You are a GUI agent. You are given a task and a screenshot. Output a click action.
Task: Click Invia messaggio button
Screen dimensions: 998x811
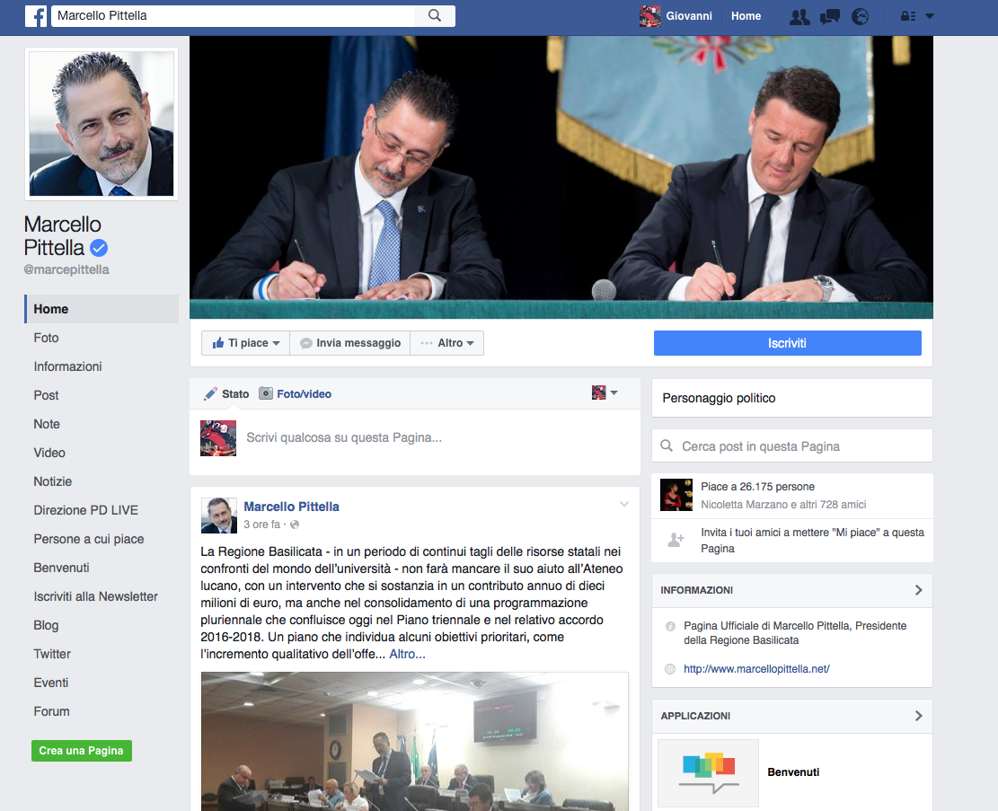coord(350,343)
